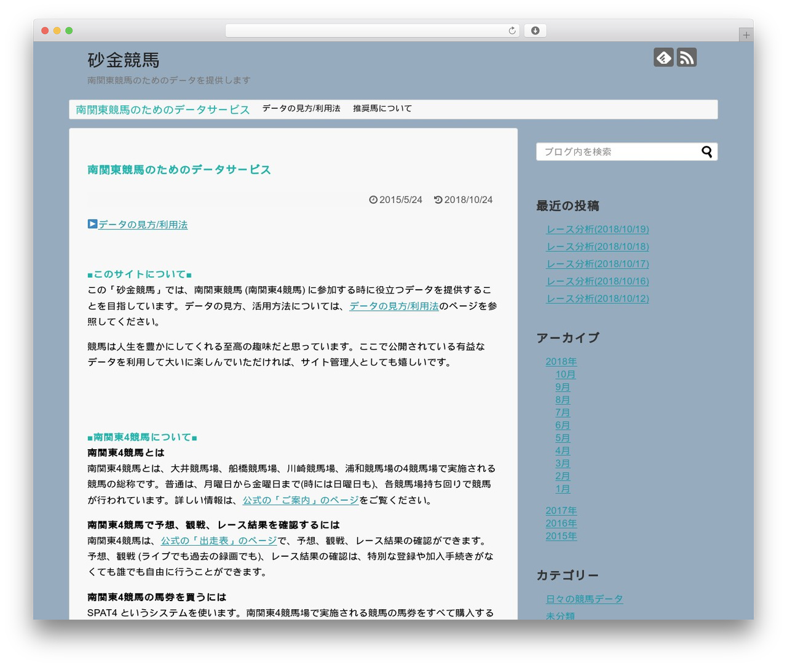Open recent post レース分析(2018/10/17)

point(598,263)
